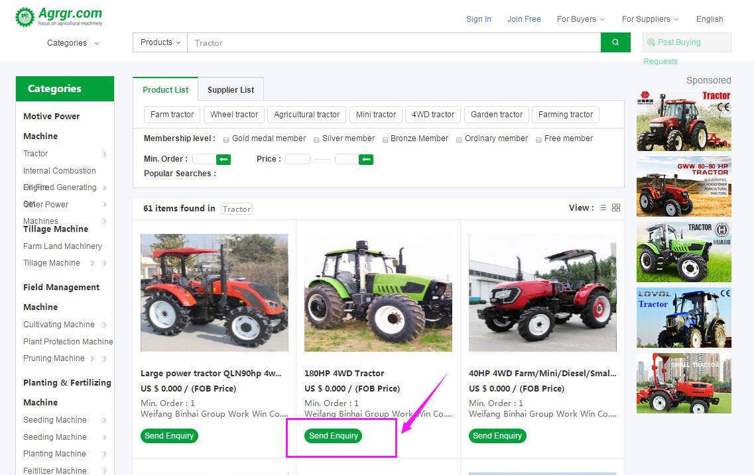This screenshot has width=754, height=475.
Task: Click Post Buying Requests button
Action: [x=686, y=42]
